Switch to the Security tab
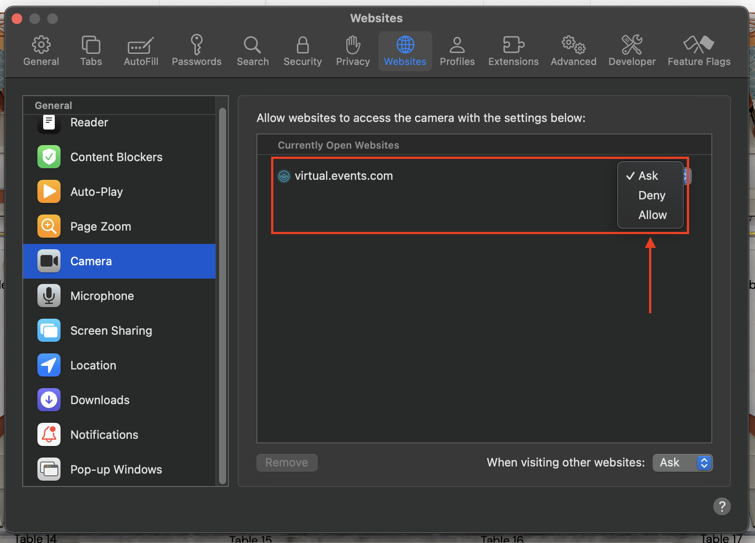755x543 pixels. pos(302,51)
